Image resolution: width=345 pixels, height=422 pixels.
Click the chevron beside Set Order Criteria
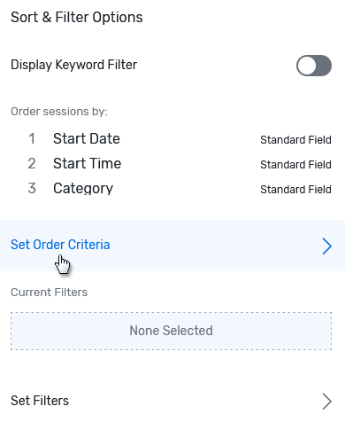[x=326, y=246]
